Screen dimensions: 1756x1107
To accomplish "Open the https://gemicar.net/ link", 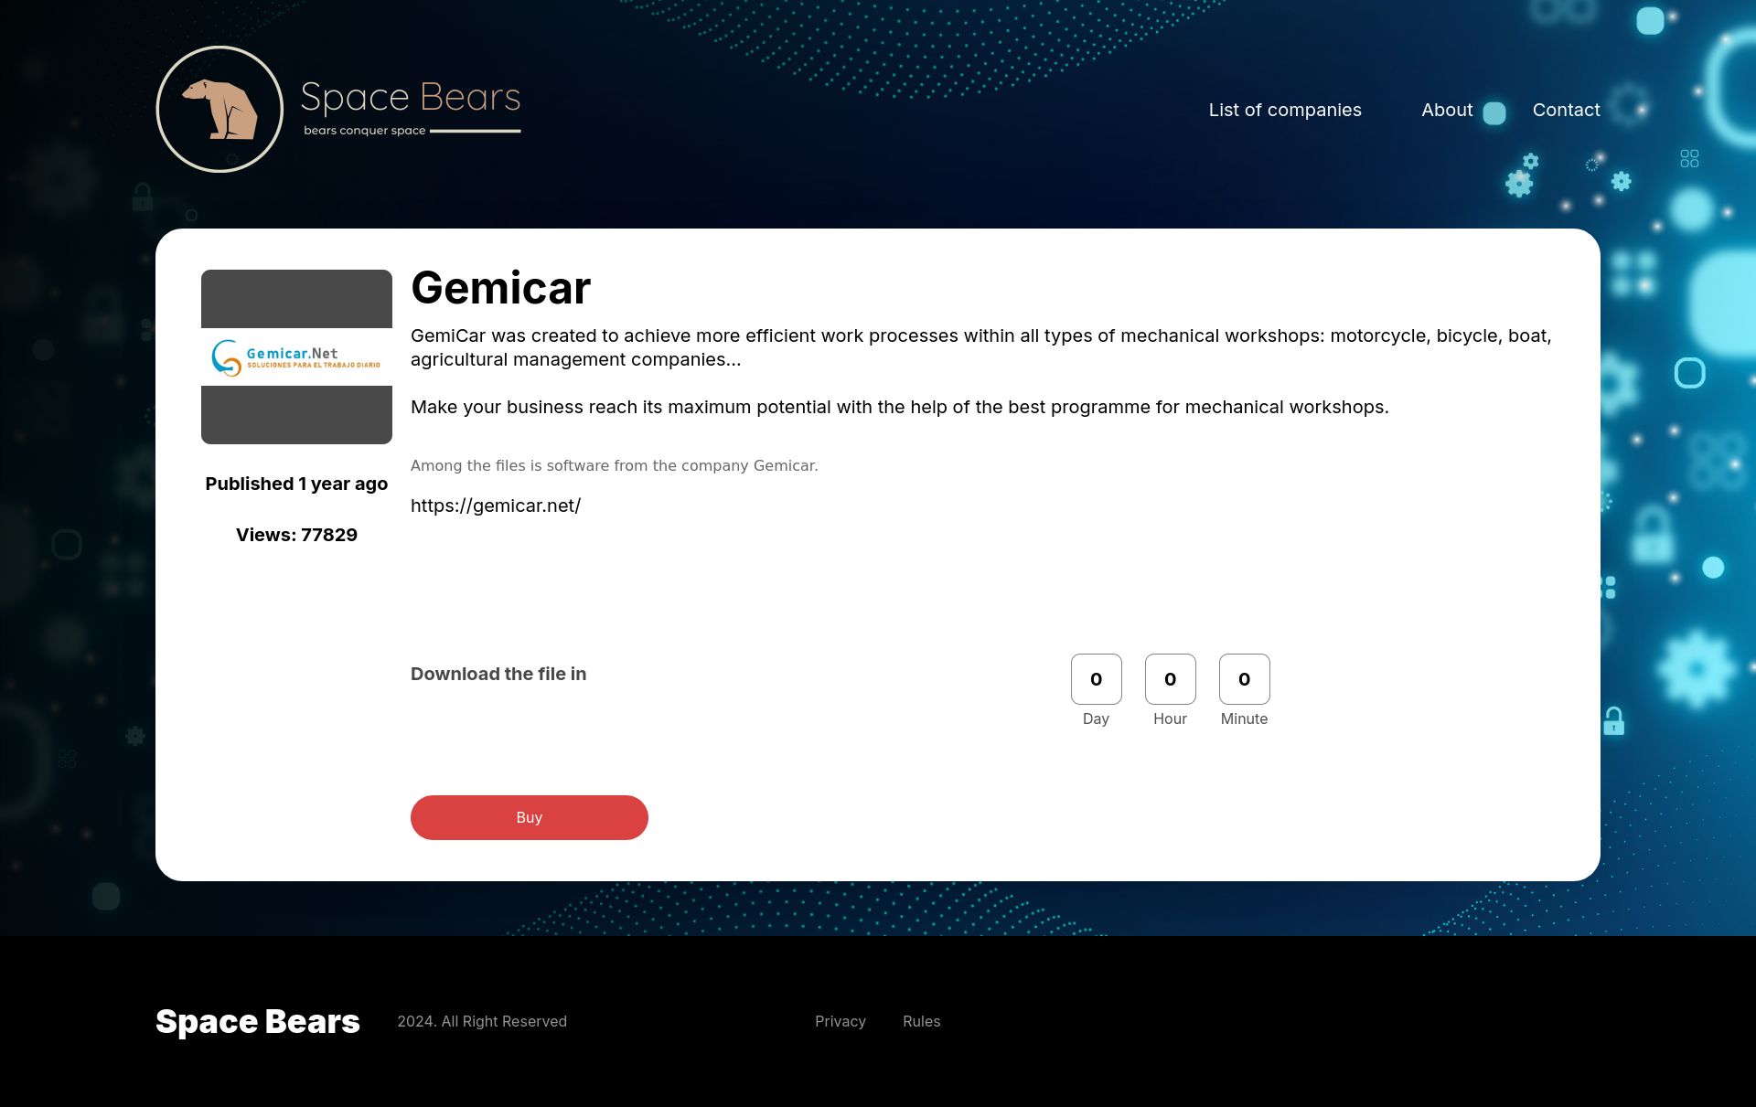I will tap(496, 506).
